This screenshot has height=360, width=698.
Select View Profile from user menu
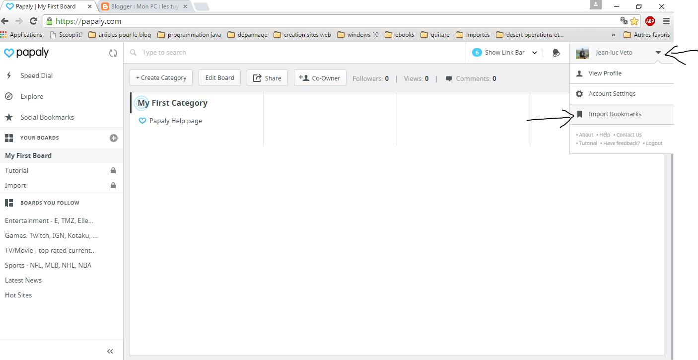pos(622,73)
